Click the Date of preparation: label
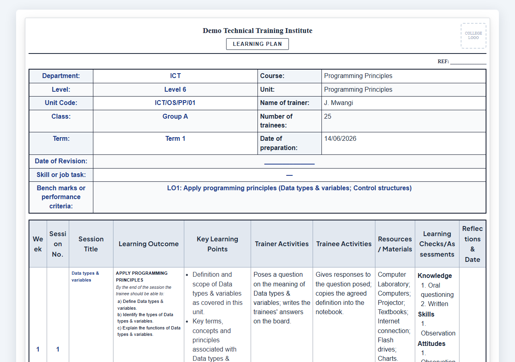Viewport: 515px width, 362px height. tap(279, 143)
